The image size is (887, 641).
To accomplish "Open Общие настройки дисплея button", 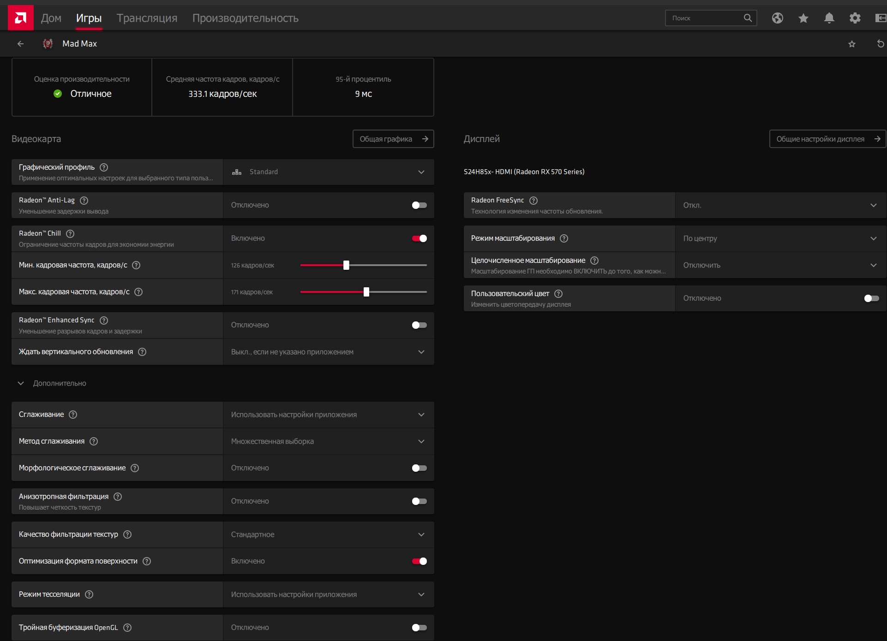I will click(x=827, y=139).
